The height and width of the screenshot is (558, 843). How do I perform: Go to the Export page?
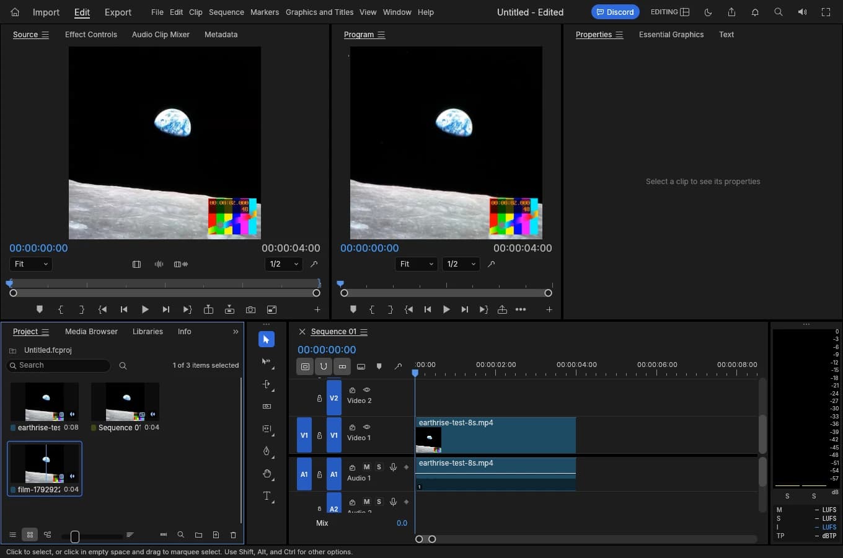(x=118, y=12)
